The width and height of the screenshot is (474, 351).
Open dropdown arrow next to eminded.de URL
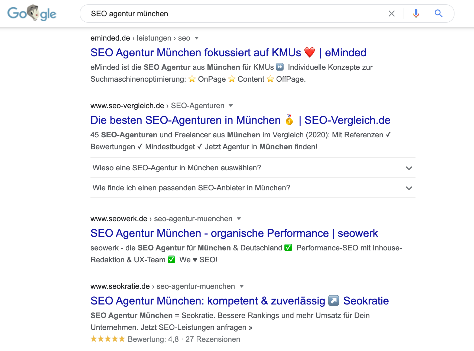click(x=197, y=38)
